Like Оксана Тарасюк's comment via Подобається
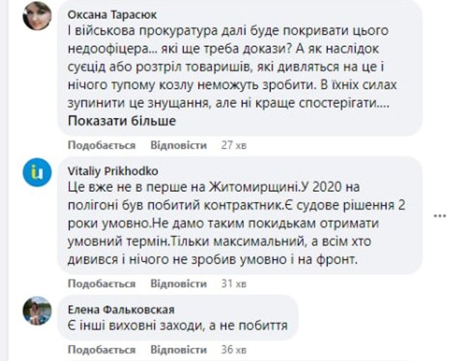The height and width of the screenshot is (361, 452). pos(101,145)
